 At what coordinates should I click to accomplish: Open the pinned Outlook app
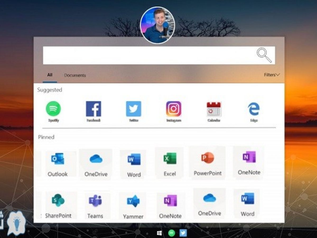58,164
